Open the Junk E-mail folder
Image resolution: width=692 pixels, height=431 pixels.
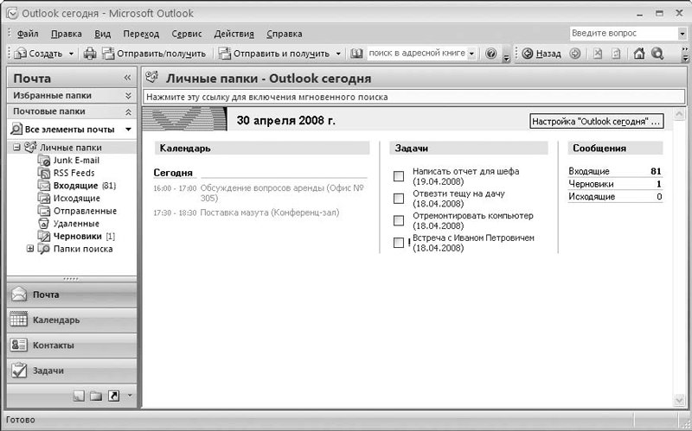[x=76, y=160]
